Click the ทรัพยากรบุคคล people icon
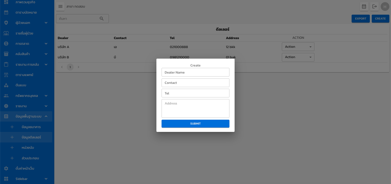The width and height of the screenshot is (391, 184). point(6,96)
